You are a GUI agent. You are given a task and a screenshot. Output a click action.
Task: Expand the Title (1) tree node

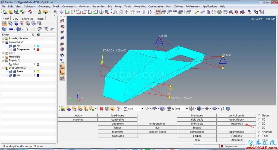3,53
